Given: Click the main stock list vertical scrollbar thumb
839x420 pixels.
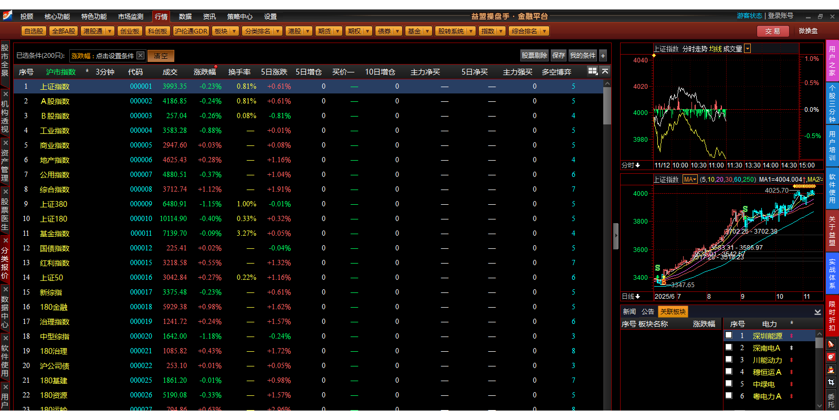Looking at the screenshot, I should click(607, 105).
